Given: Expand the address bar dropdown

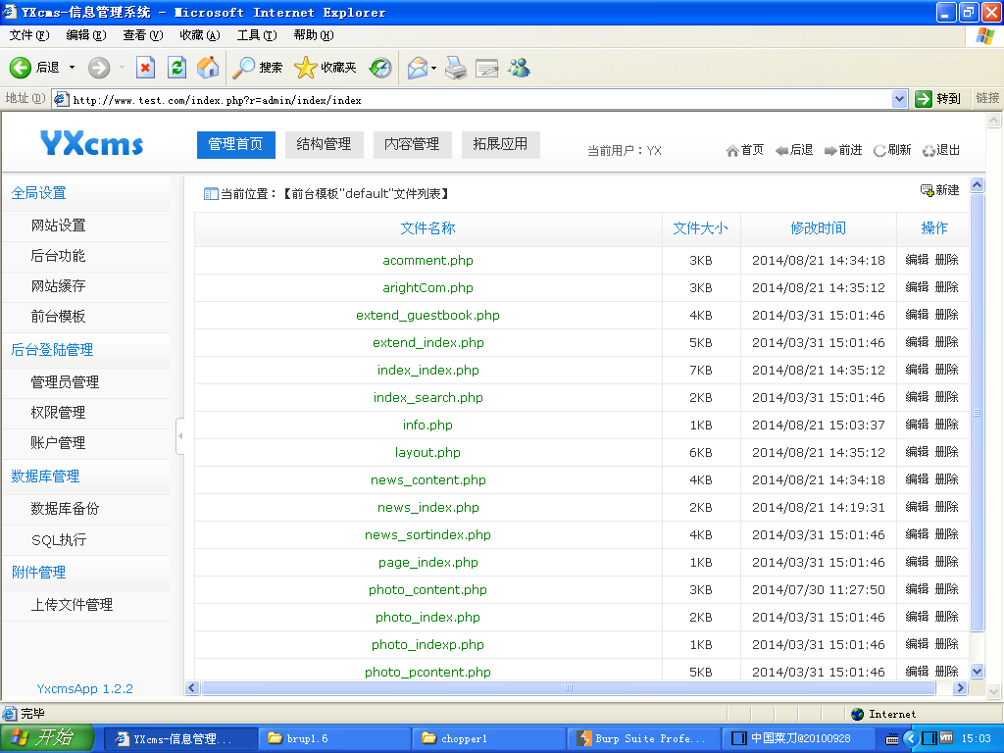Looking at the screenshot, I should (x=899, y=99).
